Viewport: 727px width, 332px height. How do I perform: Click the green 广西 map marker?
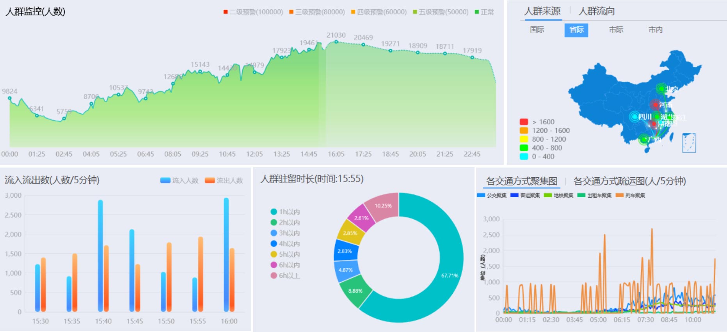click(x=644, y=139)
